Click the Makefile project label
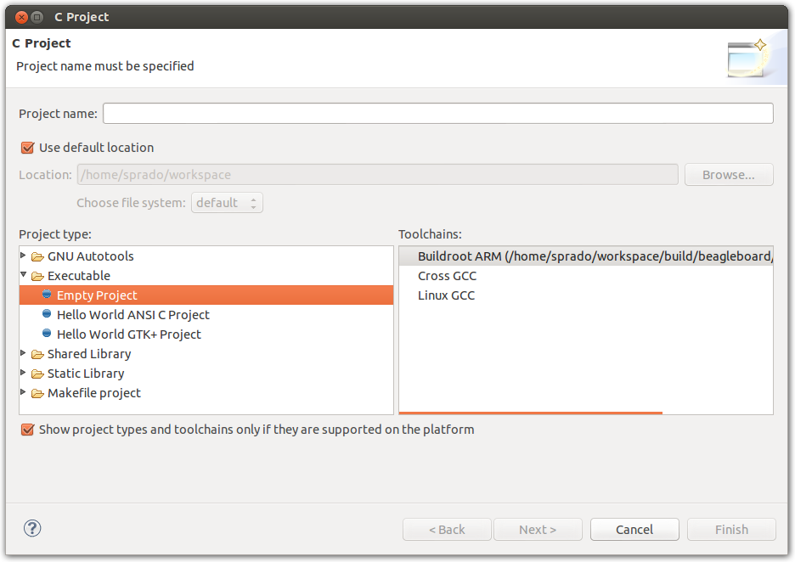Viewport: 795px width, 562px height. (94, 393)
